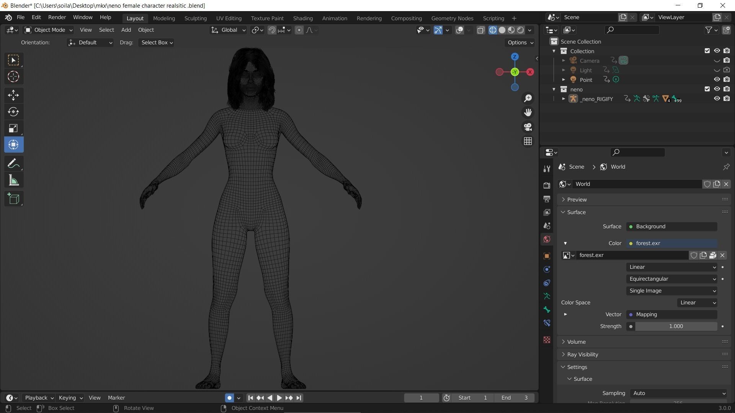Viewport: 735px width, 413px height.
Task: Open Object Constraints properties tab
Action: coord(547,283)
